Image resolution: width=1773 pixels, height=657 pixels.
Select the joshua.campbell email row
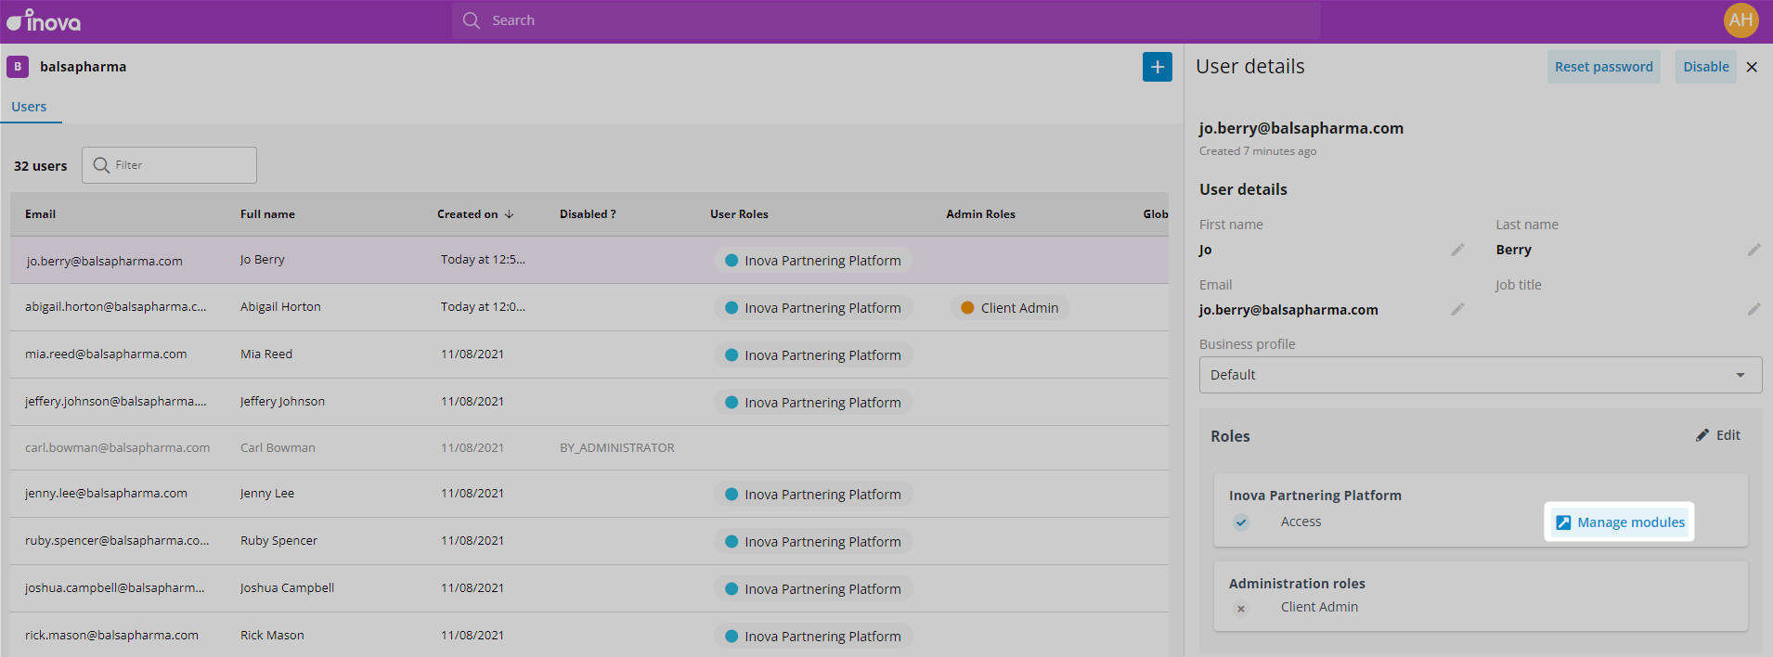(589, 588)
